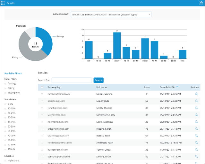Click the Search button
The image size is (205, 164).
(x=98, y=80)
